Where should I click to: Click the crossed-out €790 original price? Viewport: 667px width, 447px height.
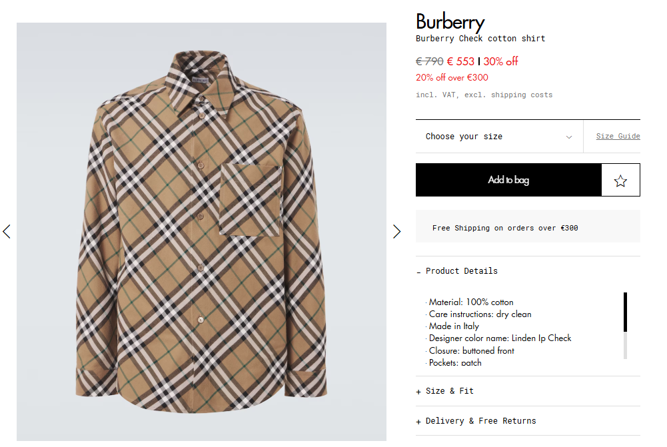click(x=429, y=61)
